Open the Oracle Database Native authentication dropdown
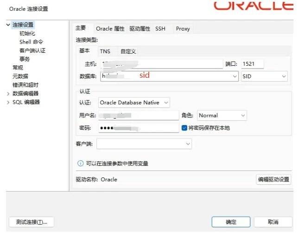305x233 pixels. 134,103
